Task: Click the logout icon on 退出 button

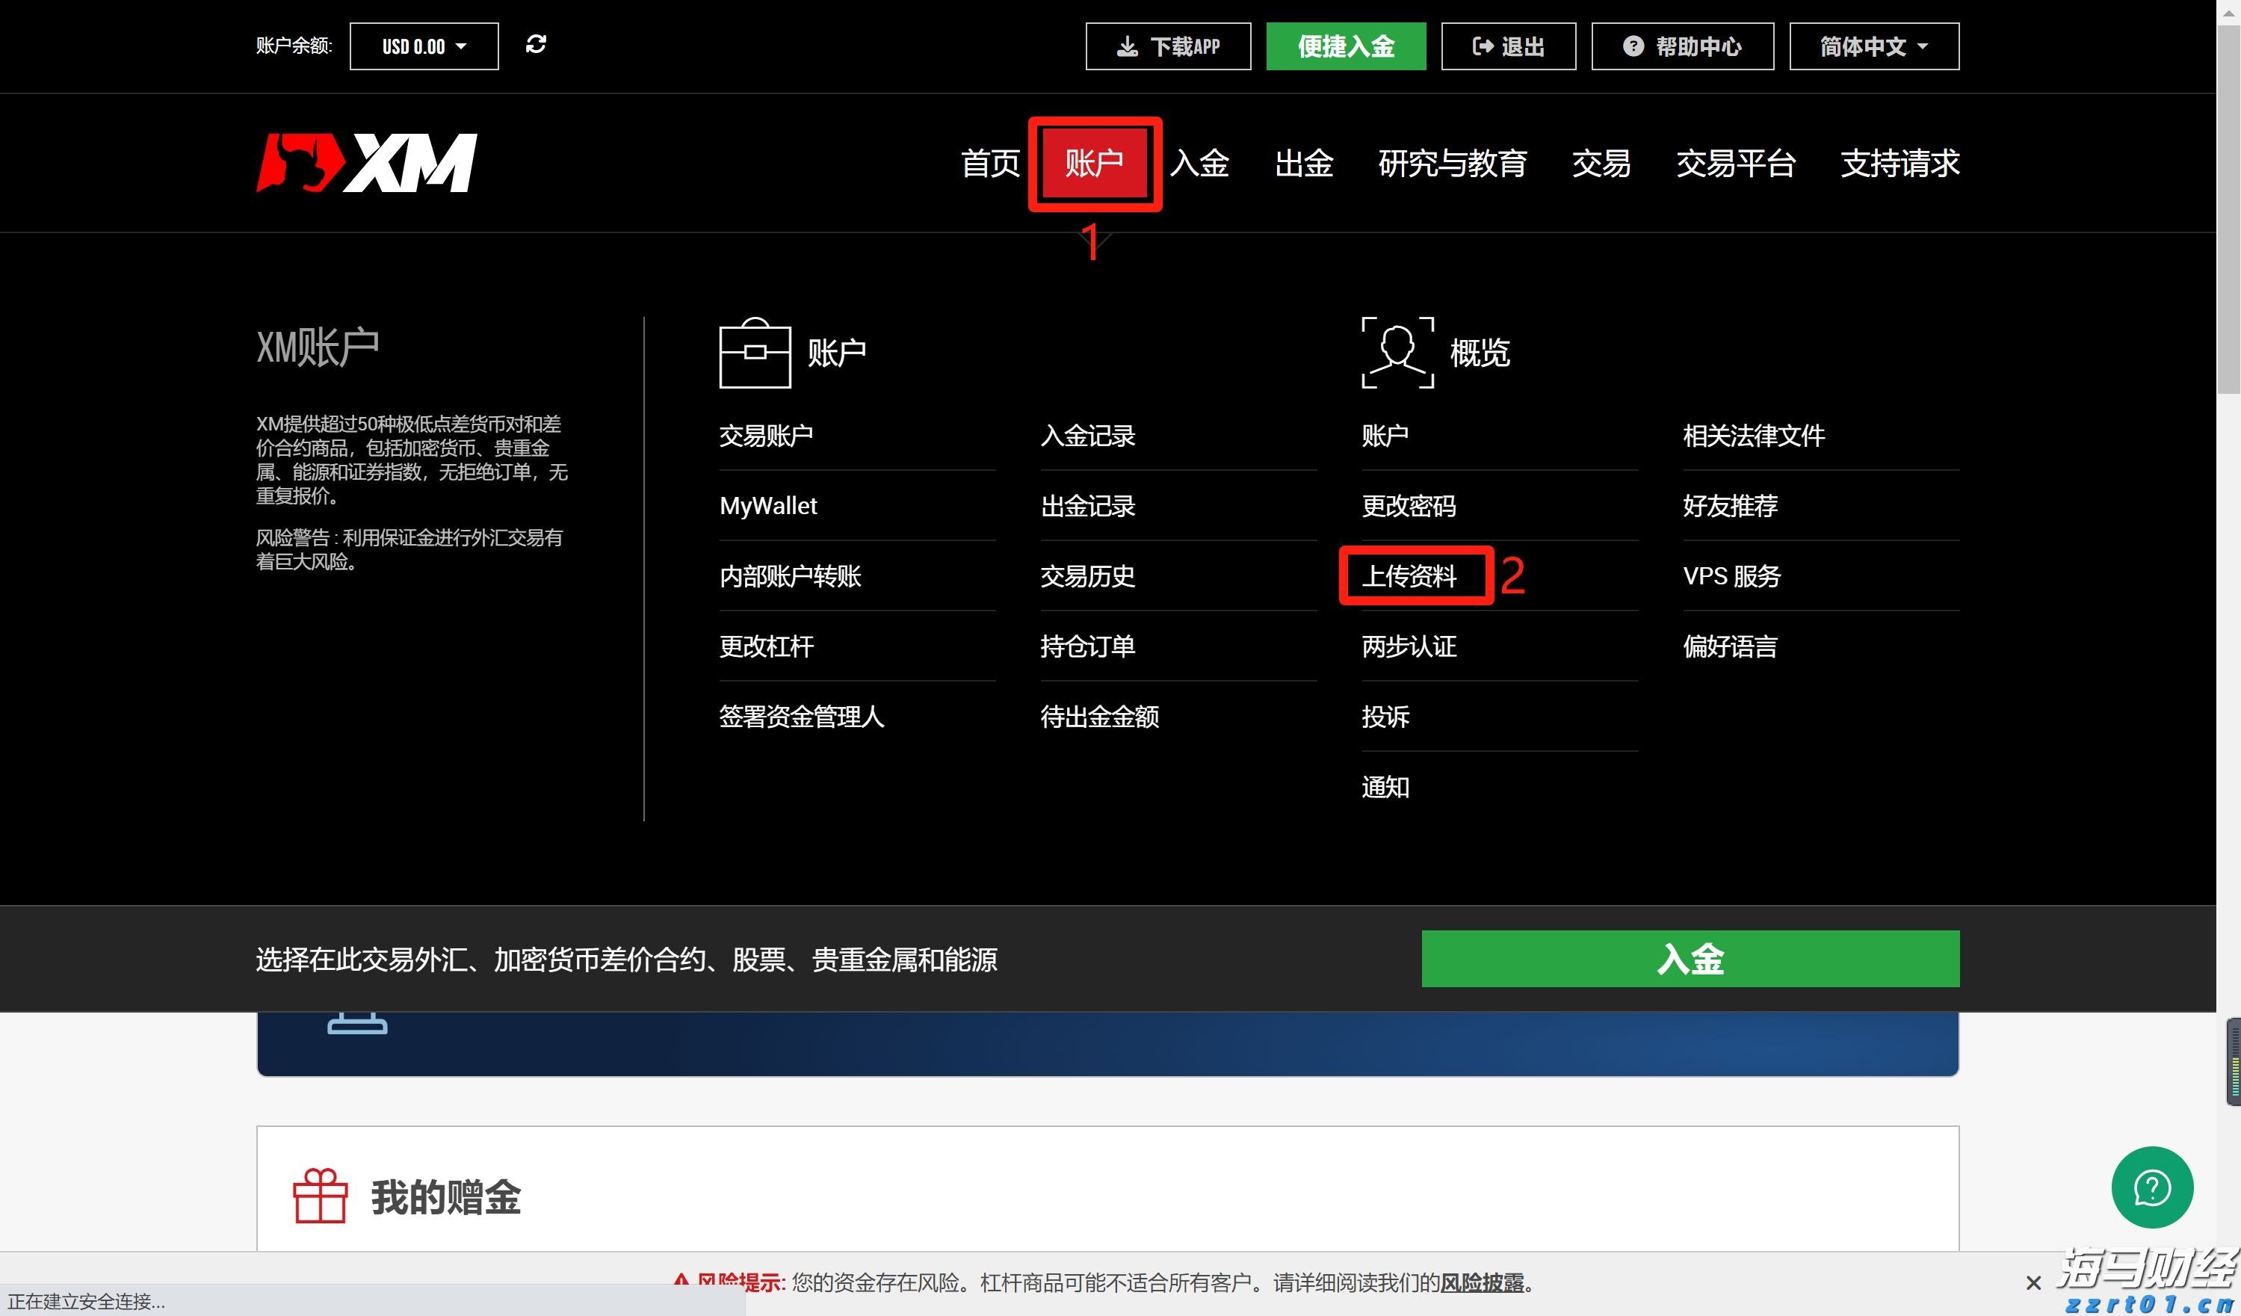Action: click(1483, 46)
